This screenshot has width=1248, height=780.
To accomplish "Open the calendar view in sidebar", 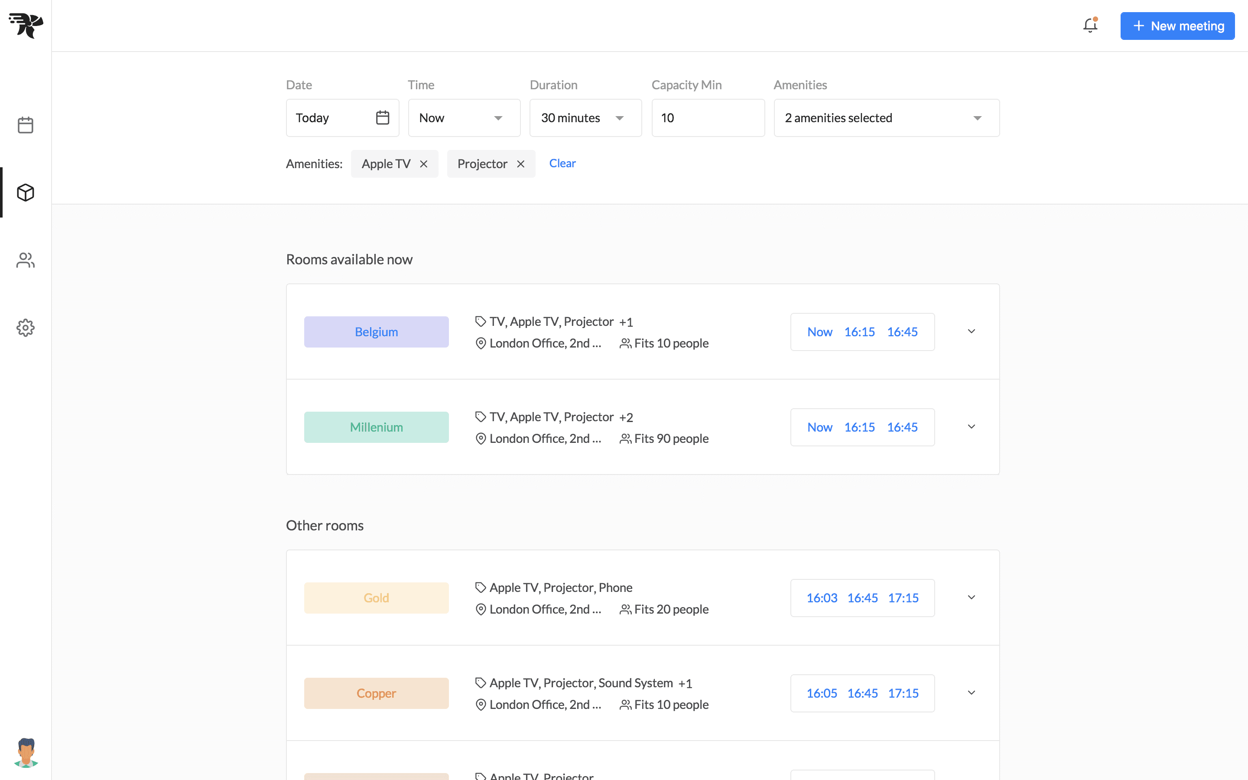I will 25,125.
